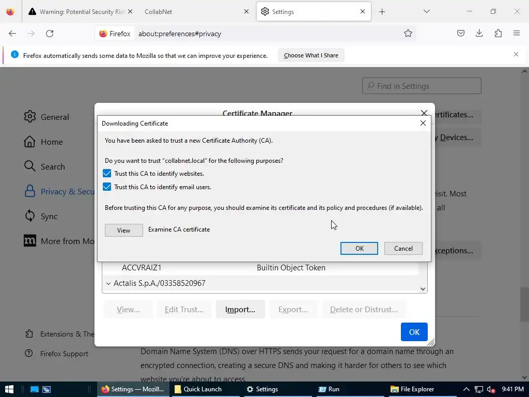Close the Certificate Manager window X
The width and height of the screenshot is (529, 397).
424,112
